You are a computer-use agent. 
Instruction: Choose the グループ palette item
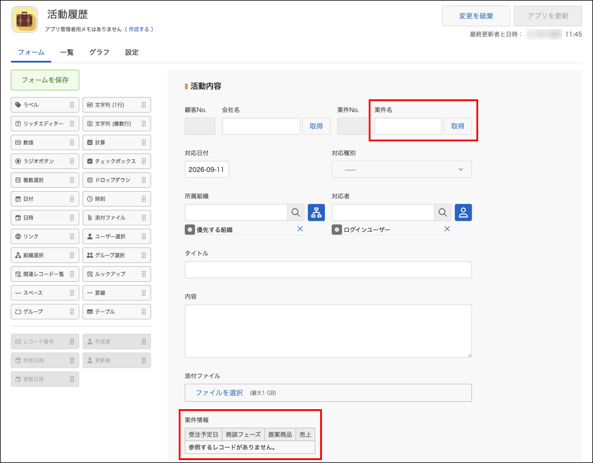(45, 312)
